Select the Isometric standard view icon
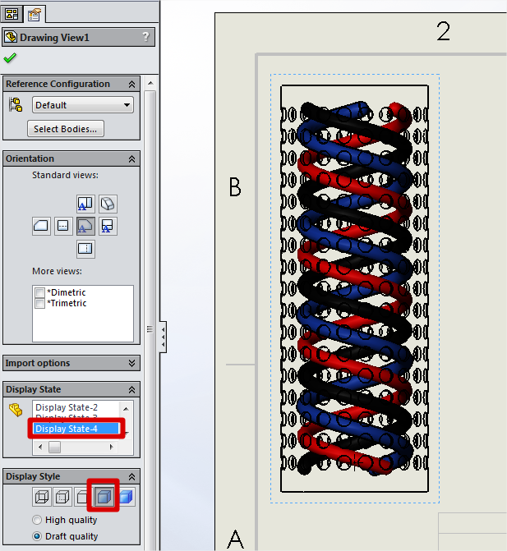Viewport: 507px width, 551px height. coord(108,204)
